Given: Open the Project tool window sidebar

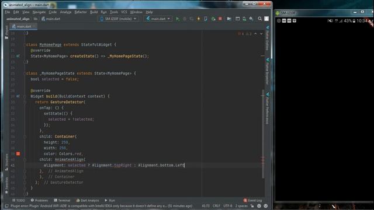Looking at the screenshot, I should coord(6,32).
